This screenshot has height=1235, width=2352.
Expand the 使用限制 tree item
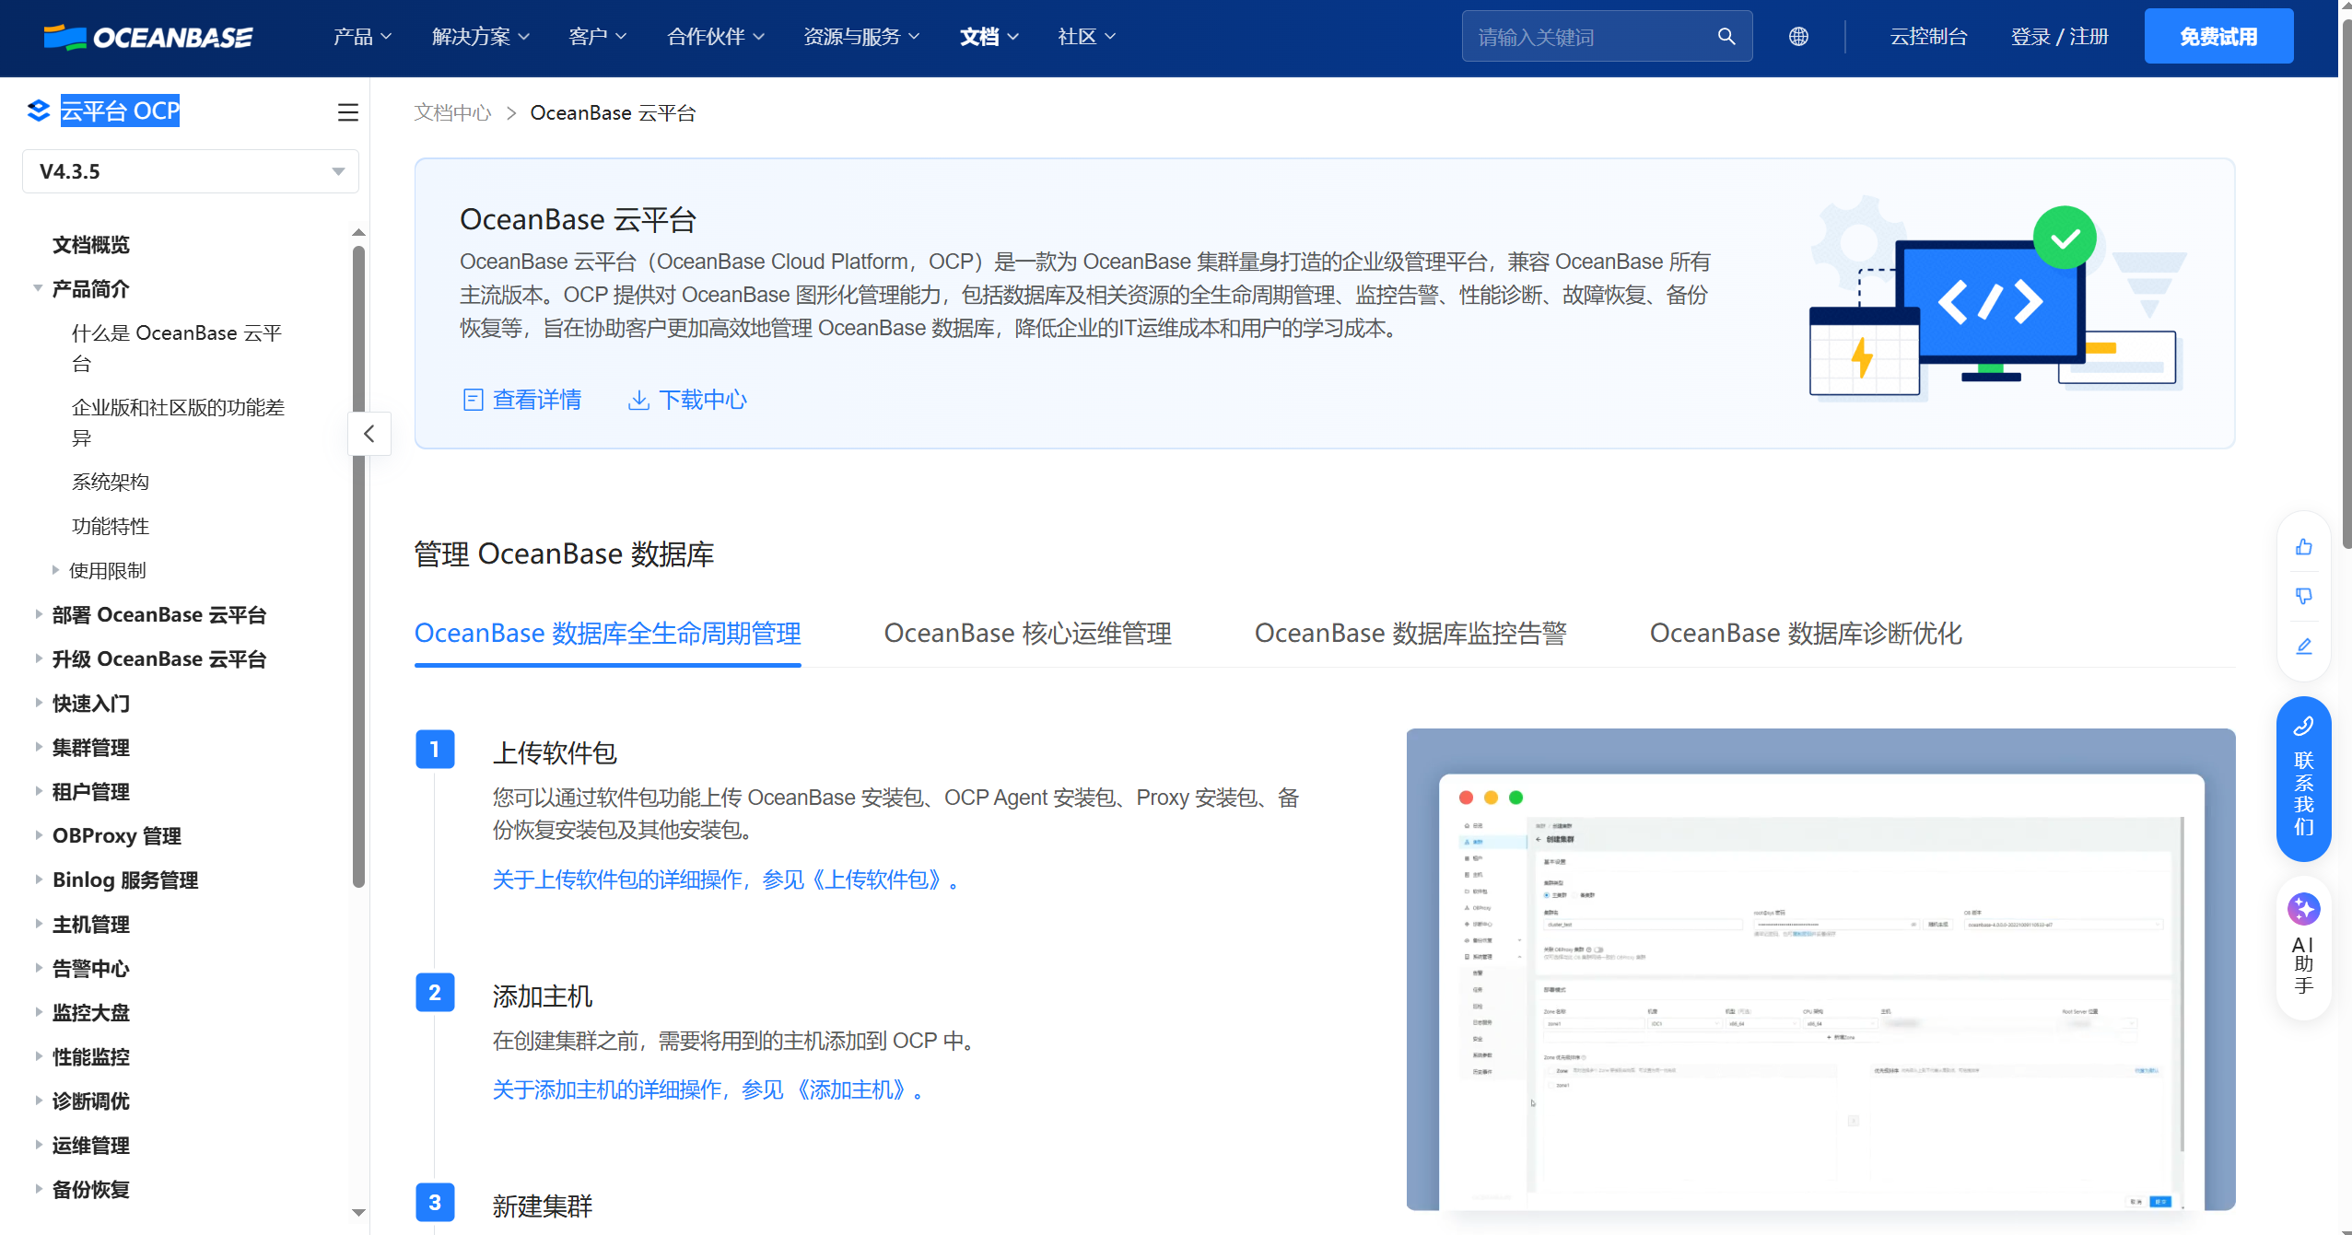coord(53,570)
